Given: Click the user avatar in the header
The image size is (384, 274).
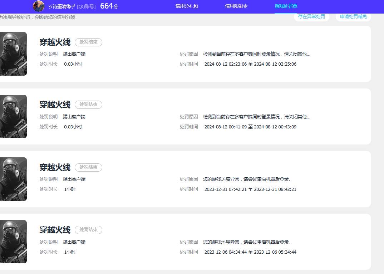Looking at the screenshot, I should pos(39,6).
